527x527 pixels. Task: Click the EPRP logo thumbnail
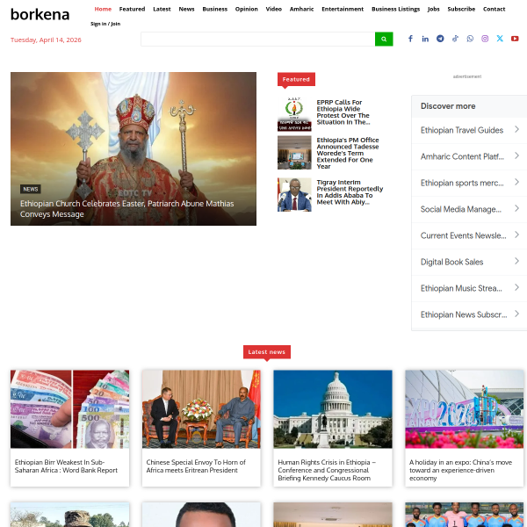pos(294,114)
